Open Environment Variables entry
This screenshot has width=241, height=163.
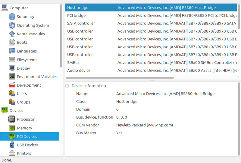(37, 77)
